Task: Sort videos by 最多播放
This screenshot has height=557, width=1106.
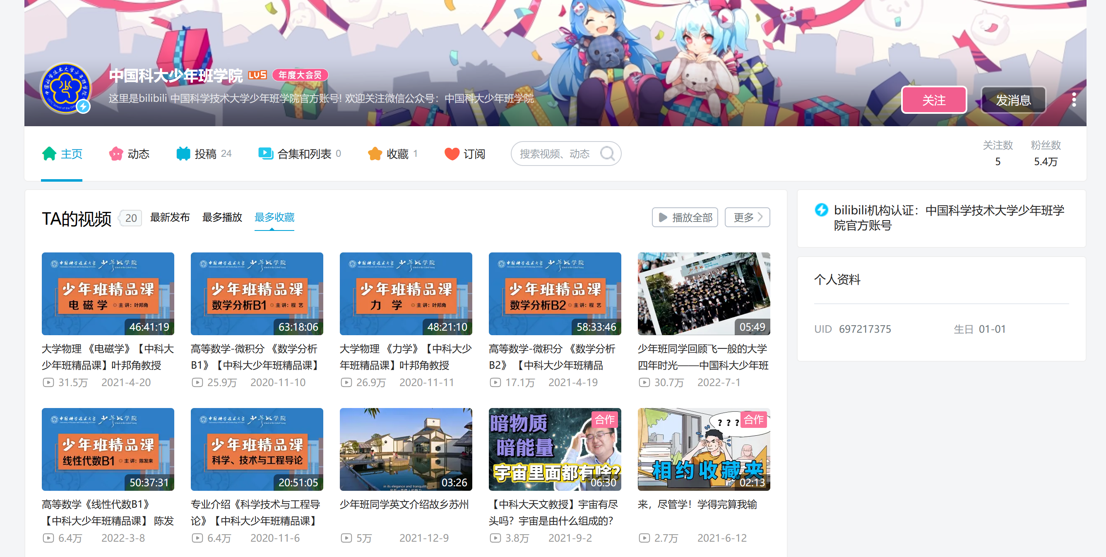Action: point(222,217)
